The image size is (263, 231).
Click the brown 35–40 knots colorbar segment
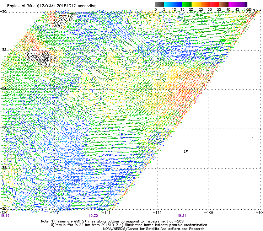coord(224,4)
